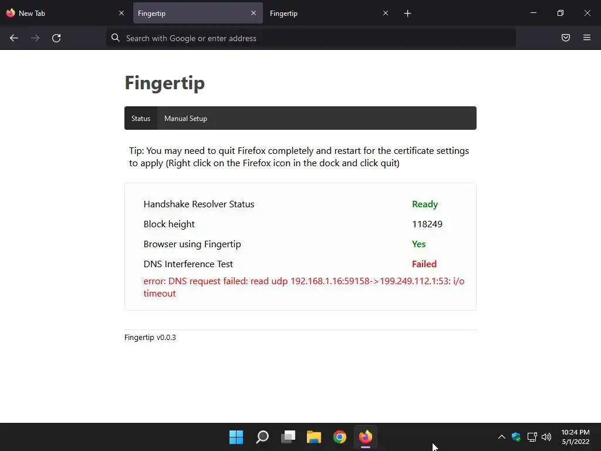
Task: Select the block height value 118249
Action: click(x=427, y=224)
